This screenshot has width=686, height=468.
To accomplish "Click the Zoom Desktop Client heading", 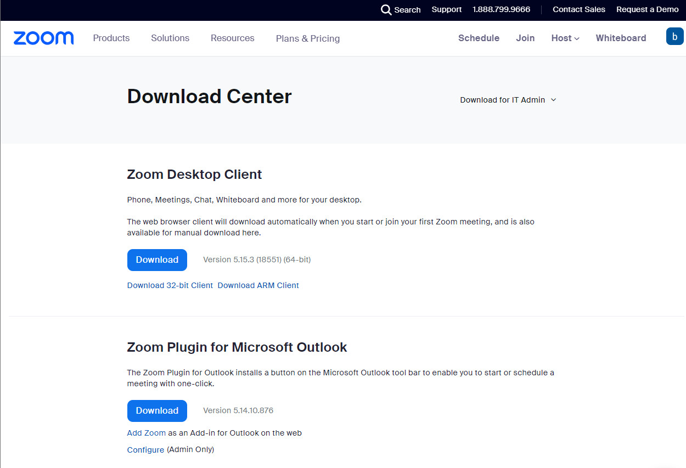I will 195,174.
